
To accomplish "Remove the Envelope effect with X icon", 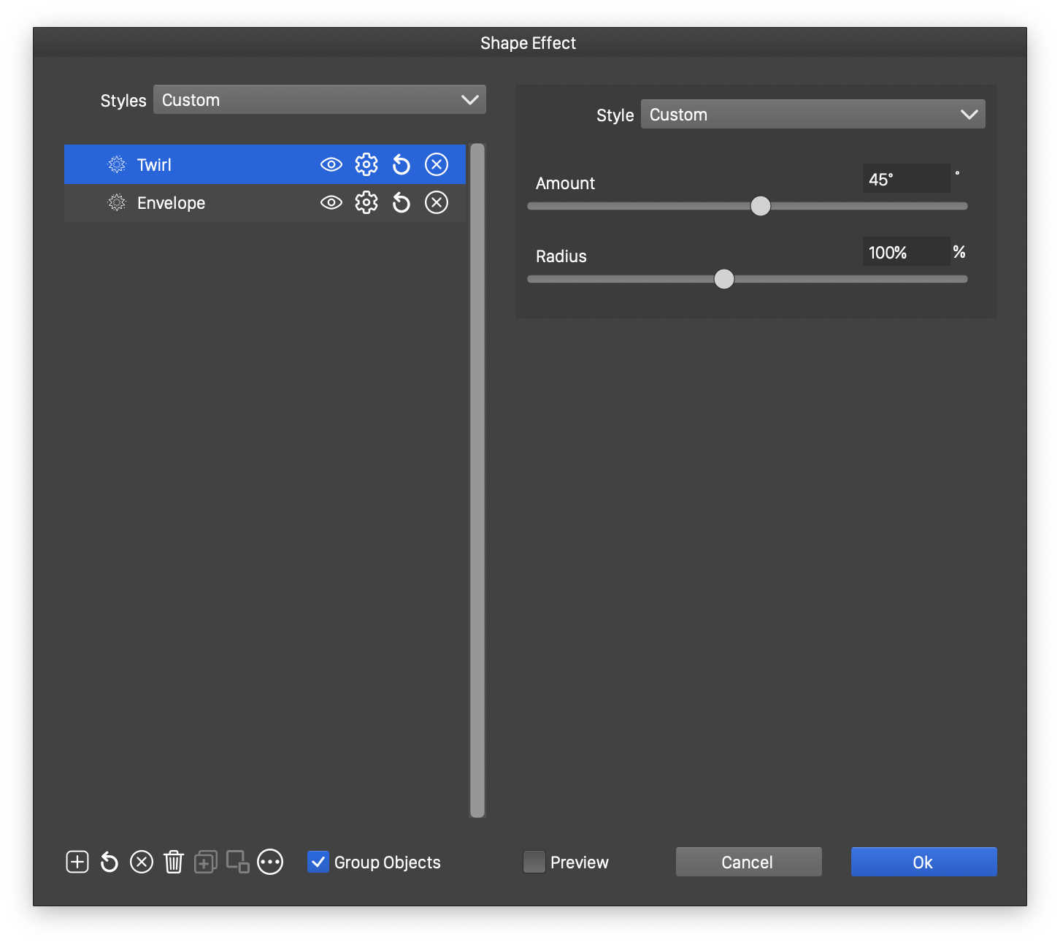I will tap(437, 202).
